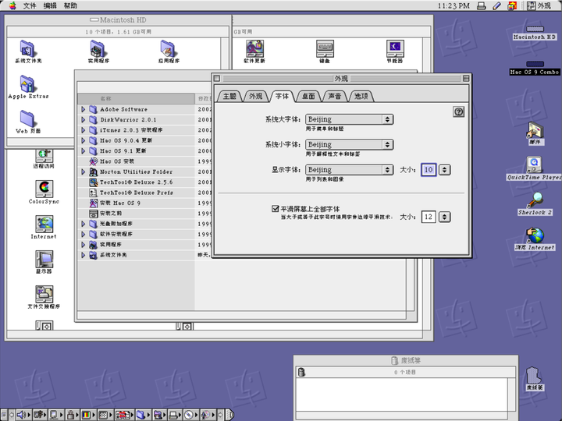Select the Macintosh HD desktop drive icon
This screenshot has height=421, width=562.
[535, 29]
